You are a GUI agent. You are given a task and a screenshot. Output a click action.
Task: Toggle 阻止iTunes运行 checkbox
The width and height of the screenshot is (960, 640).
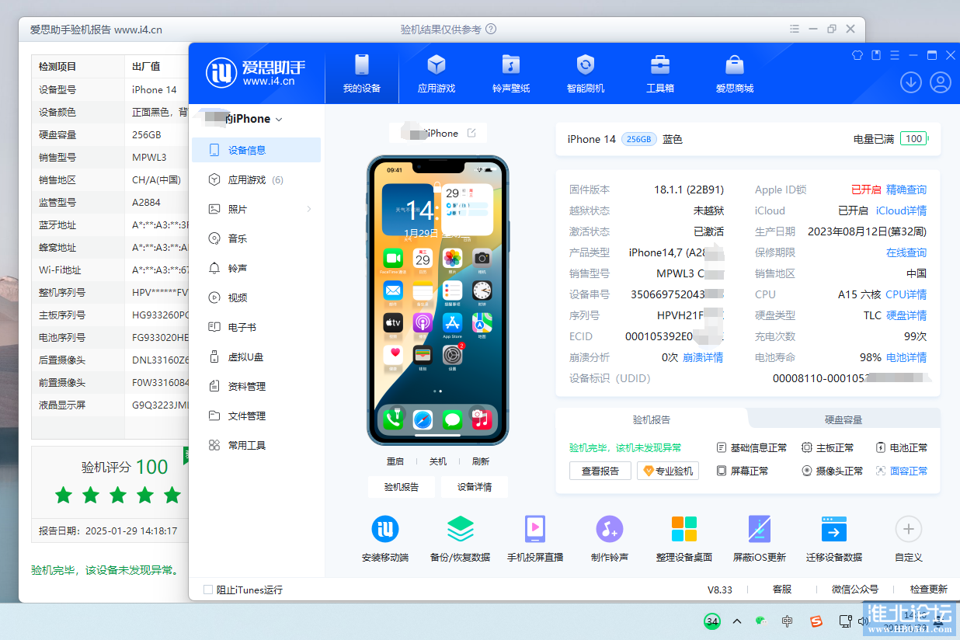pyautogui.click(x=208, y=590)
